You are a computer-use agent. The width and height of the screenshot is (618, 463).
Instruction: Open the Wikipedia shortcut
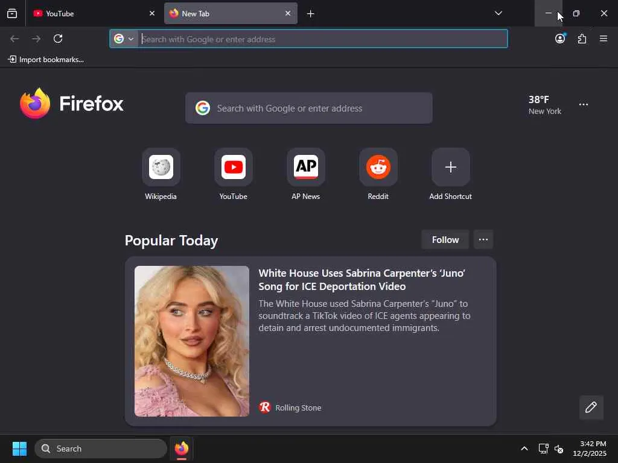(x=161, y=174)
